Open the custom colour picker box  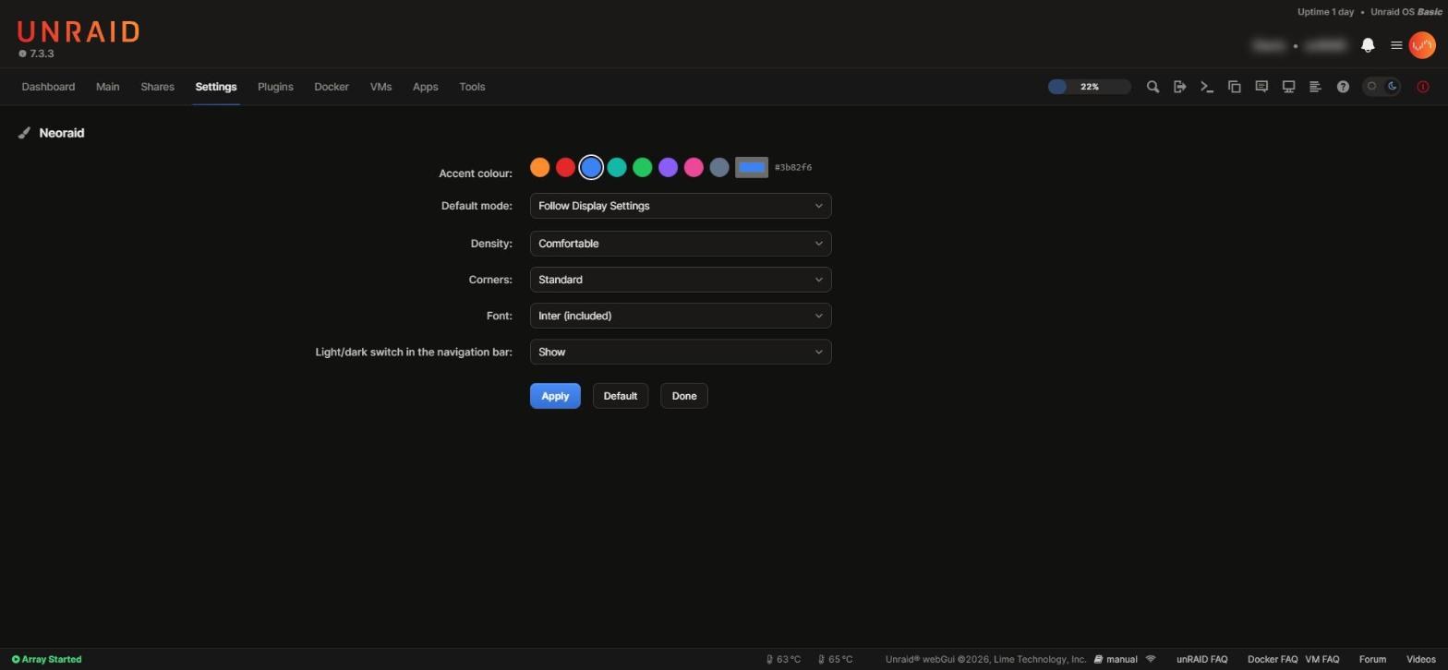click(752, 167)
